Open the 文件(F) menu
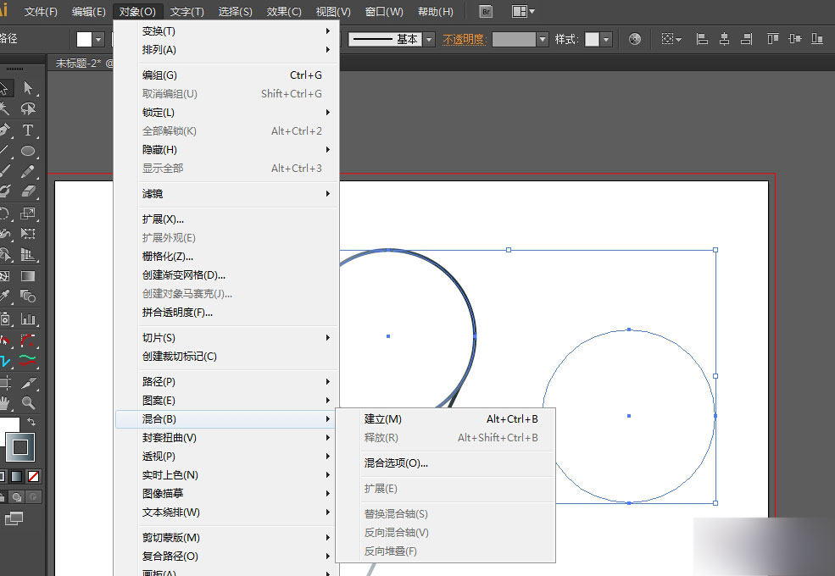The height and width of the screenshot is (576, 835). point(41,12)
